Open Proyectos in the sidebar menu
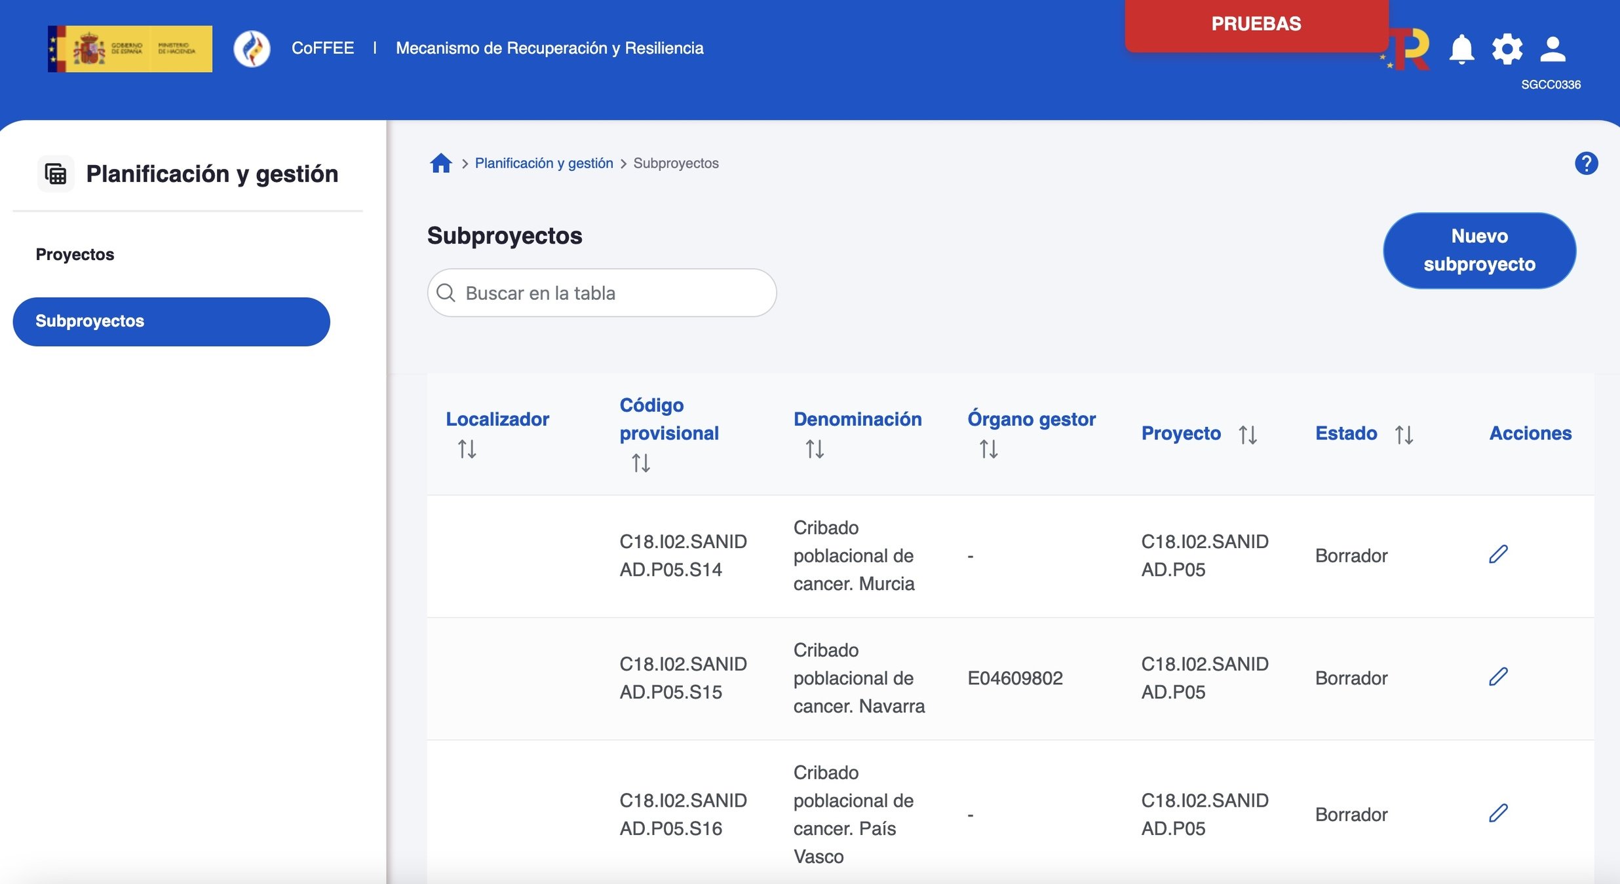1620x884 pixels. (75, 255)
